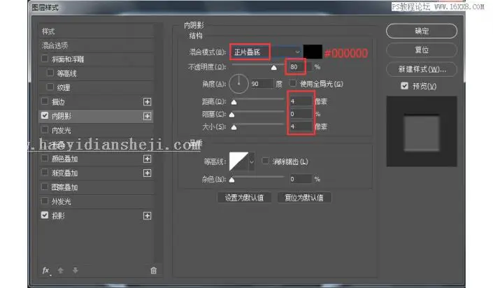Click the plus icon next to 渐变叠加
Screen dimensions: 493x288
point(147,173)
